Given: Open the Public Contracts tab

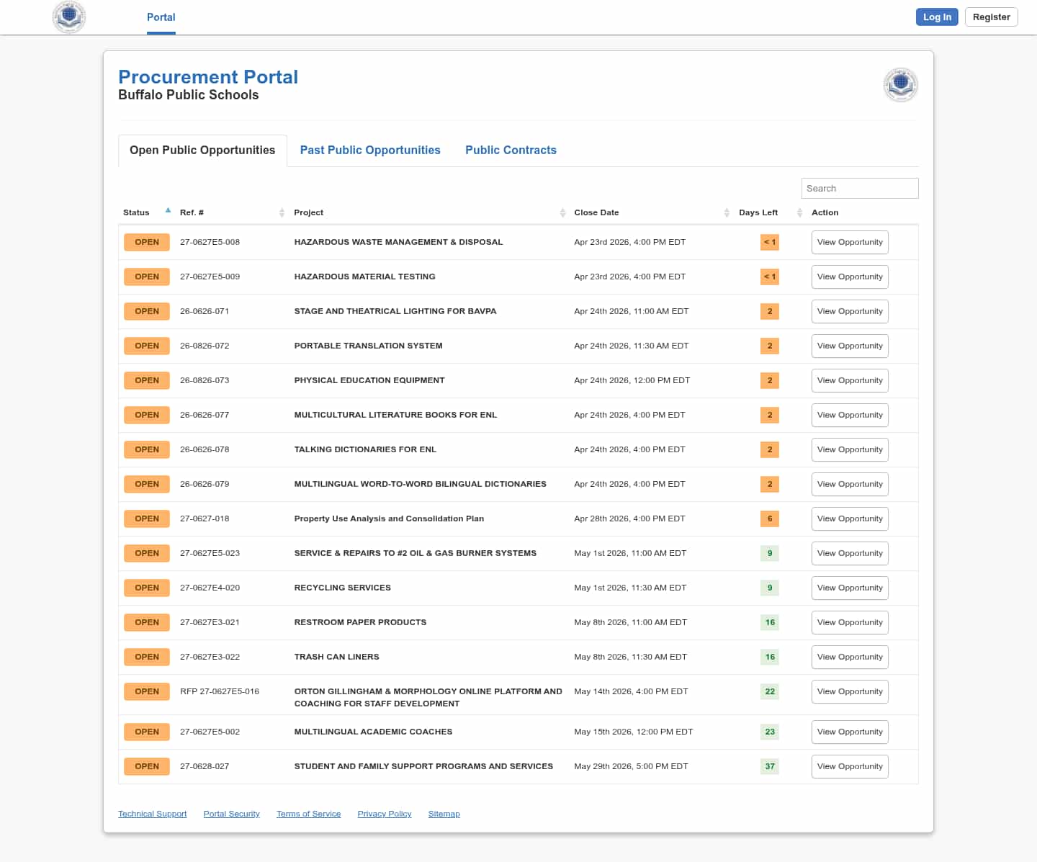Looking at the screenshot, I should coord(511,150).
